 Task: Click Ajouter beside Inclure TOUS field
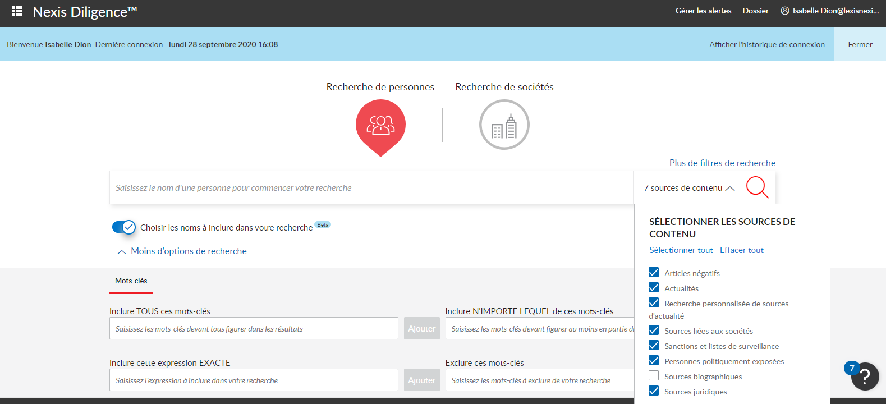click(421, 329)
